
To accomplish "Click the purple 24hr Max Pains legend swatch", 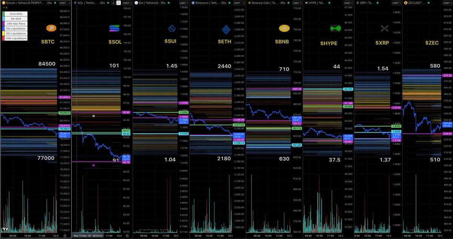I will 3,23.
